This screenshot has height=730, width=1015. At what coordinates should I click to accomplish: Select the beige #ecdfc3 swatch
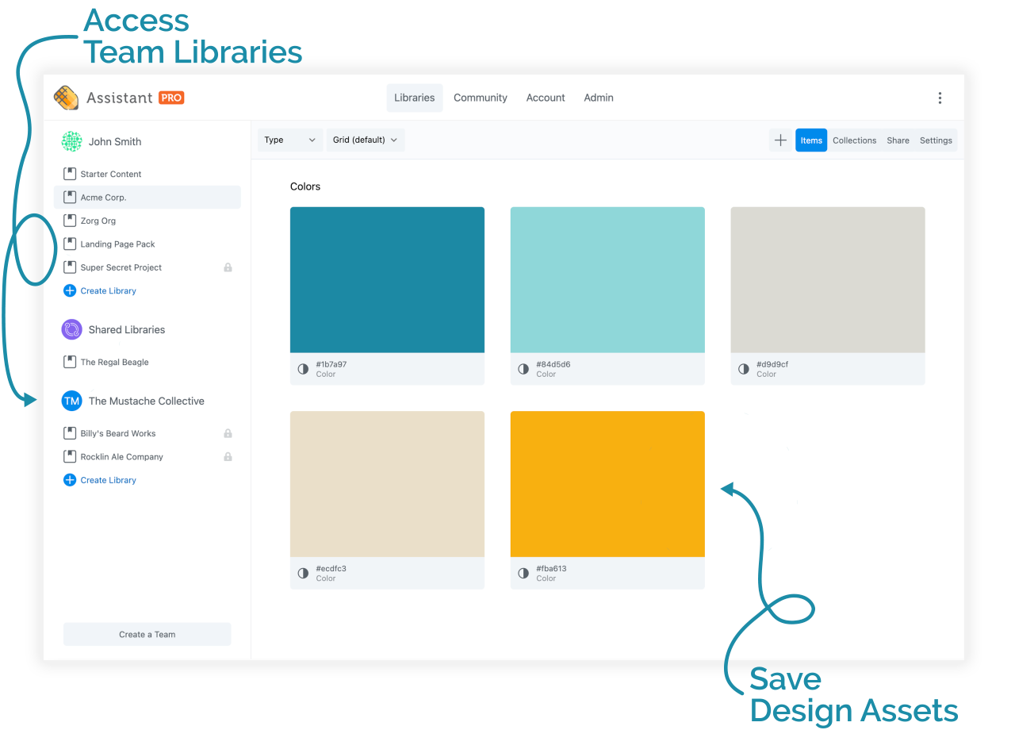click(x=387, y=484)
